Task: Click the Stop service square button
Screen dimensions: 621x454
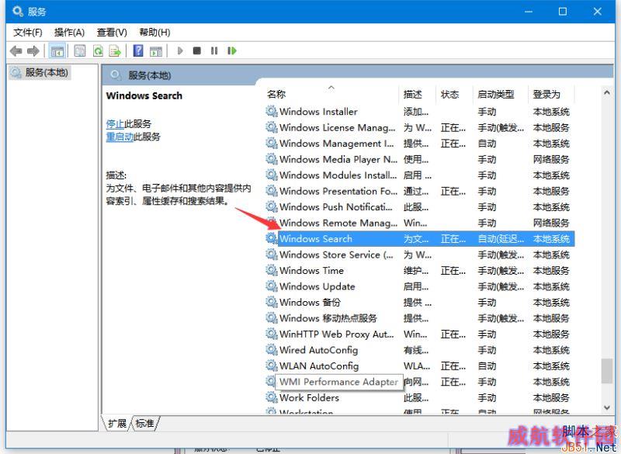Action: 197,50
